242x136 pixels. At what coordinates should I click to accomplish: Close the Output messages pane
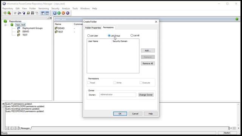pos(3,104)
